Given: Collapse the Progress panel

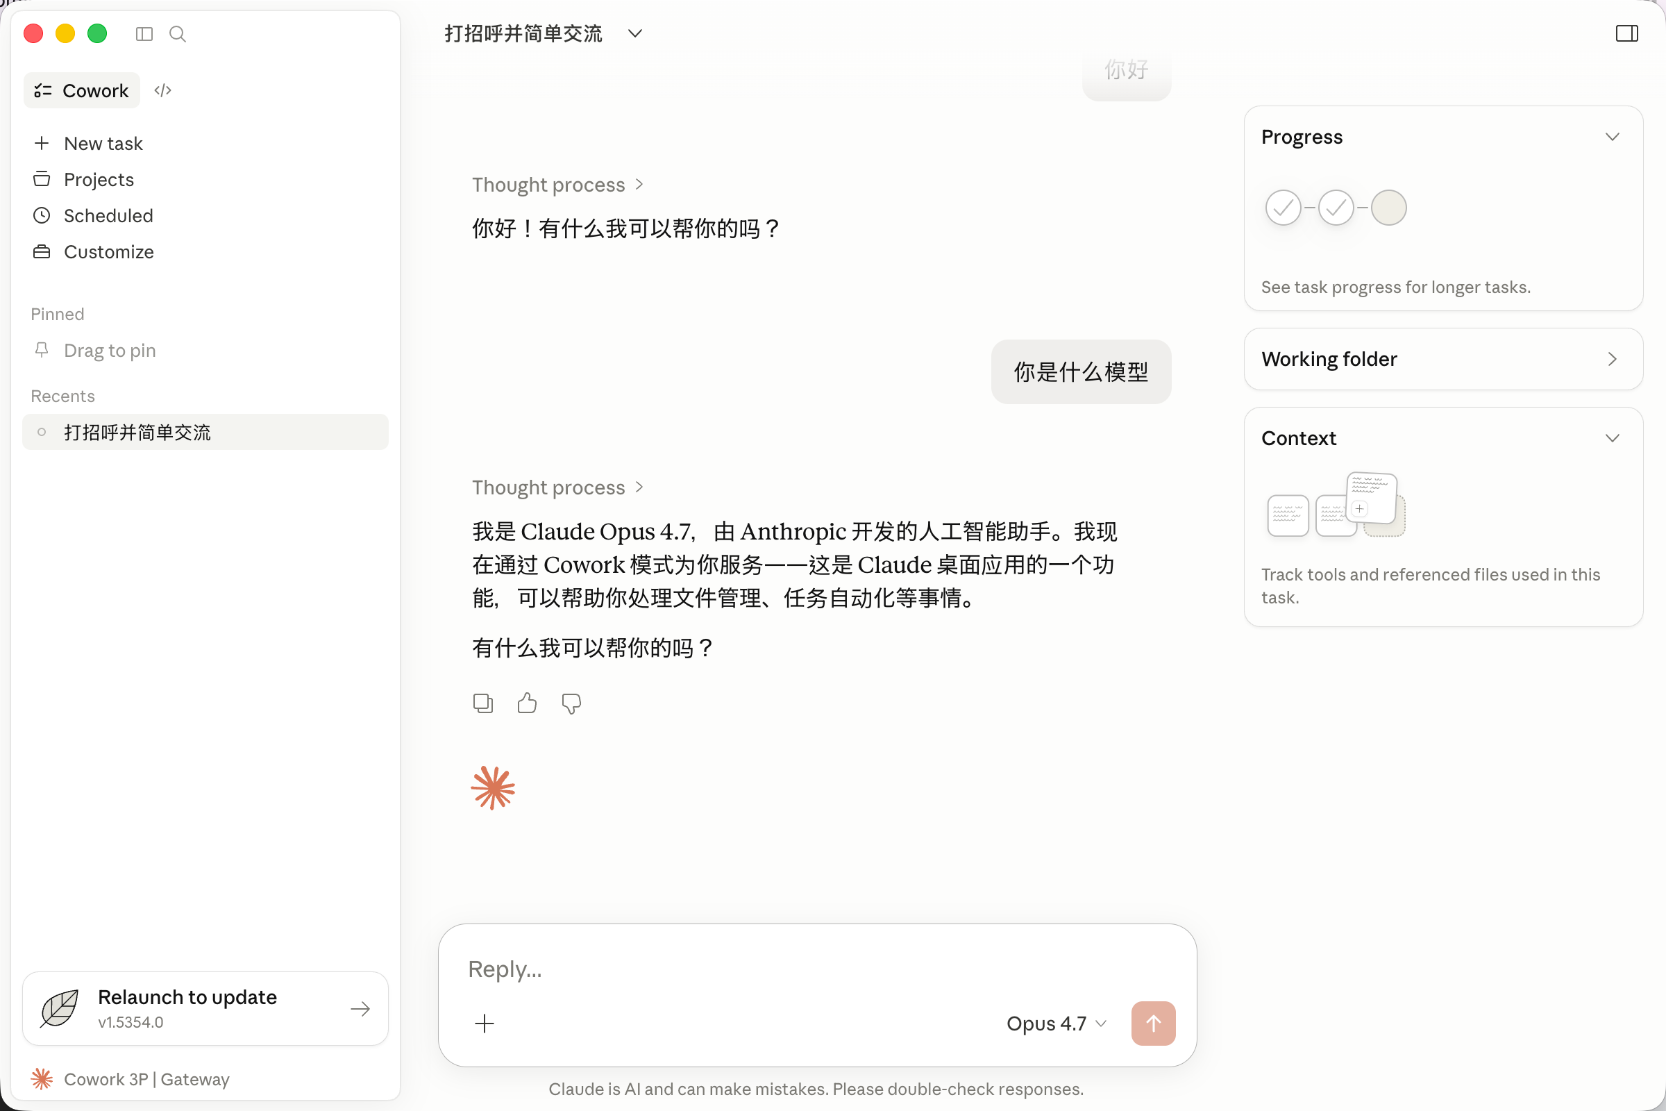Looking at the screenshot, I should click(1612, 136).
